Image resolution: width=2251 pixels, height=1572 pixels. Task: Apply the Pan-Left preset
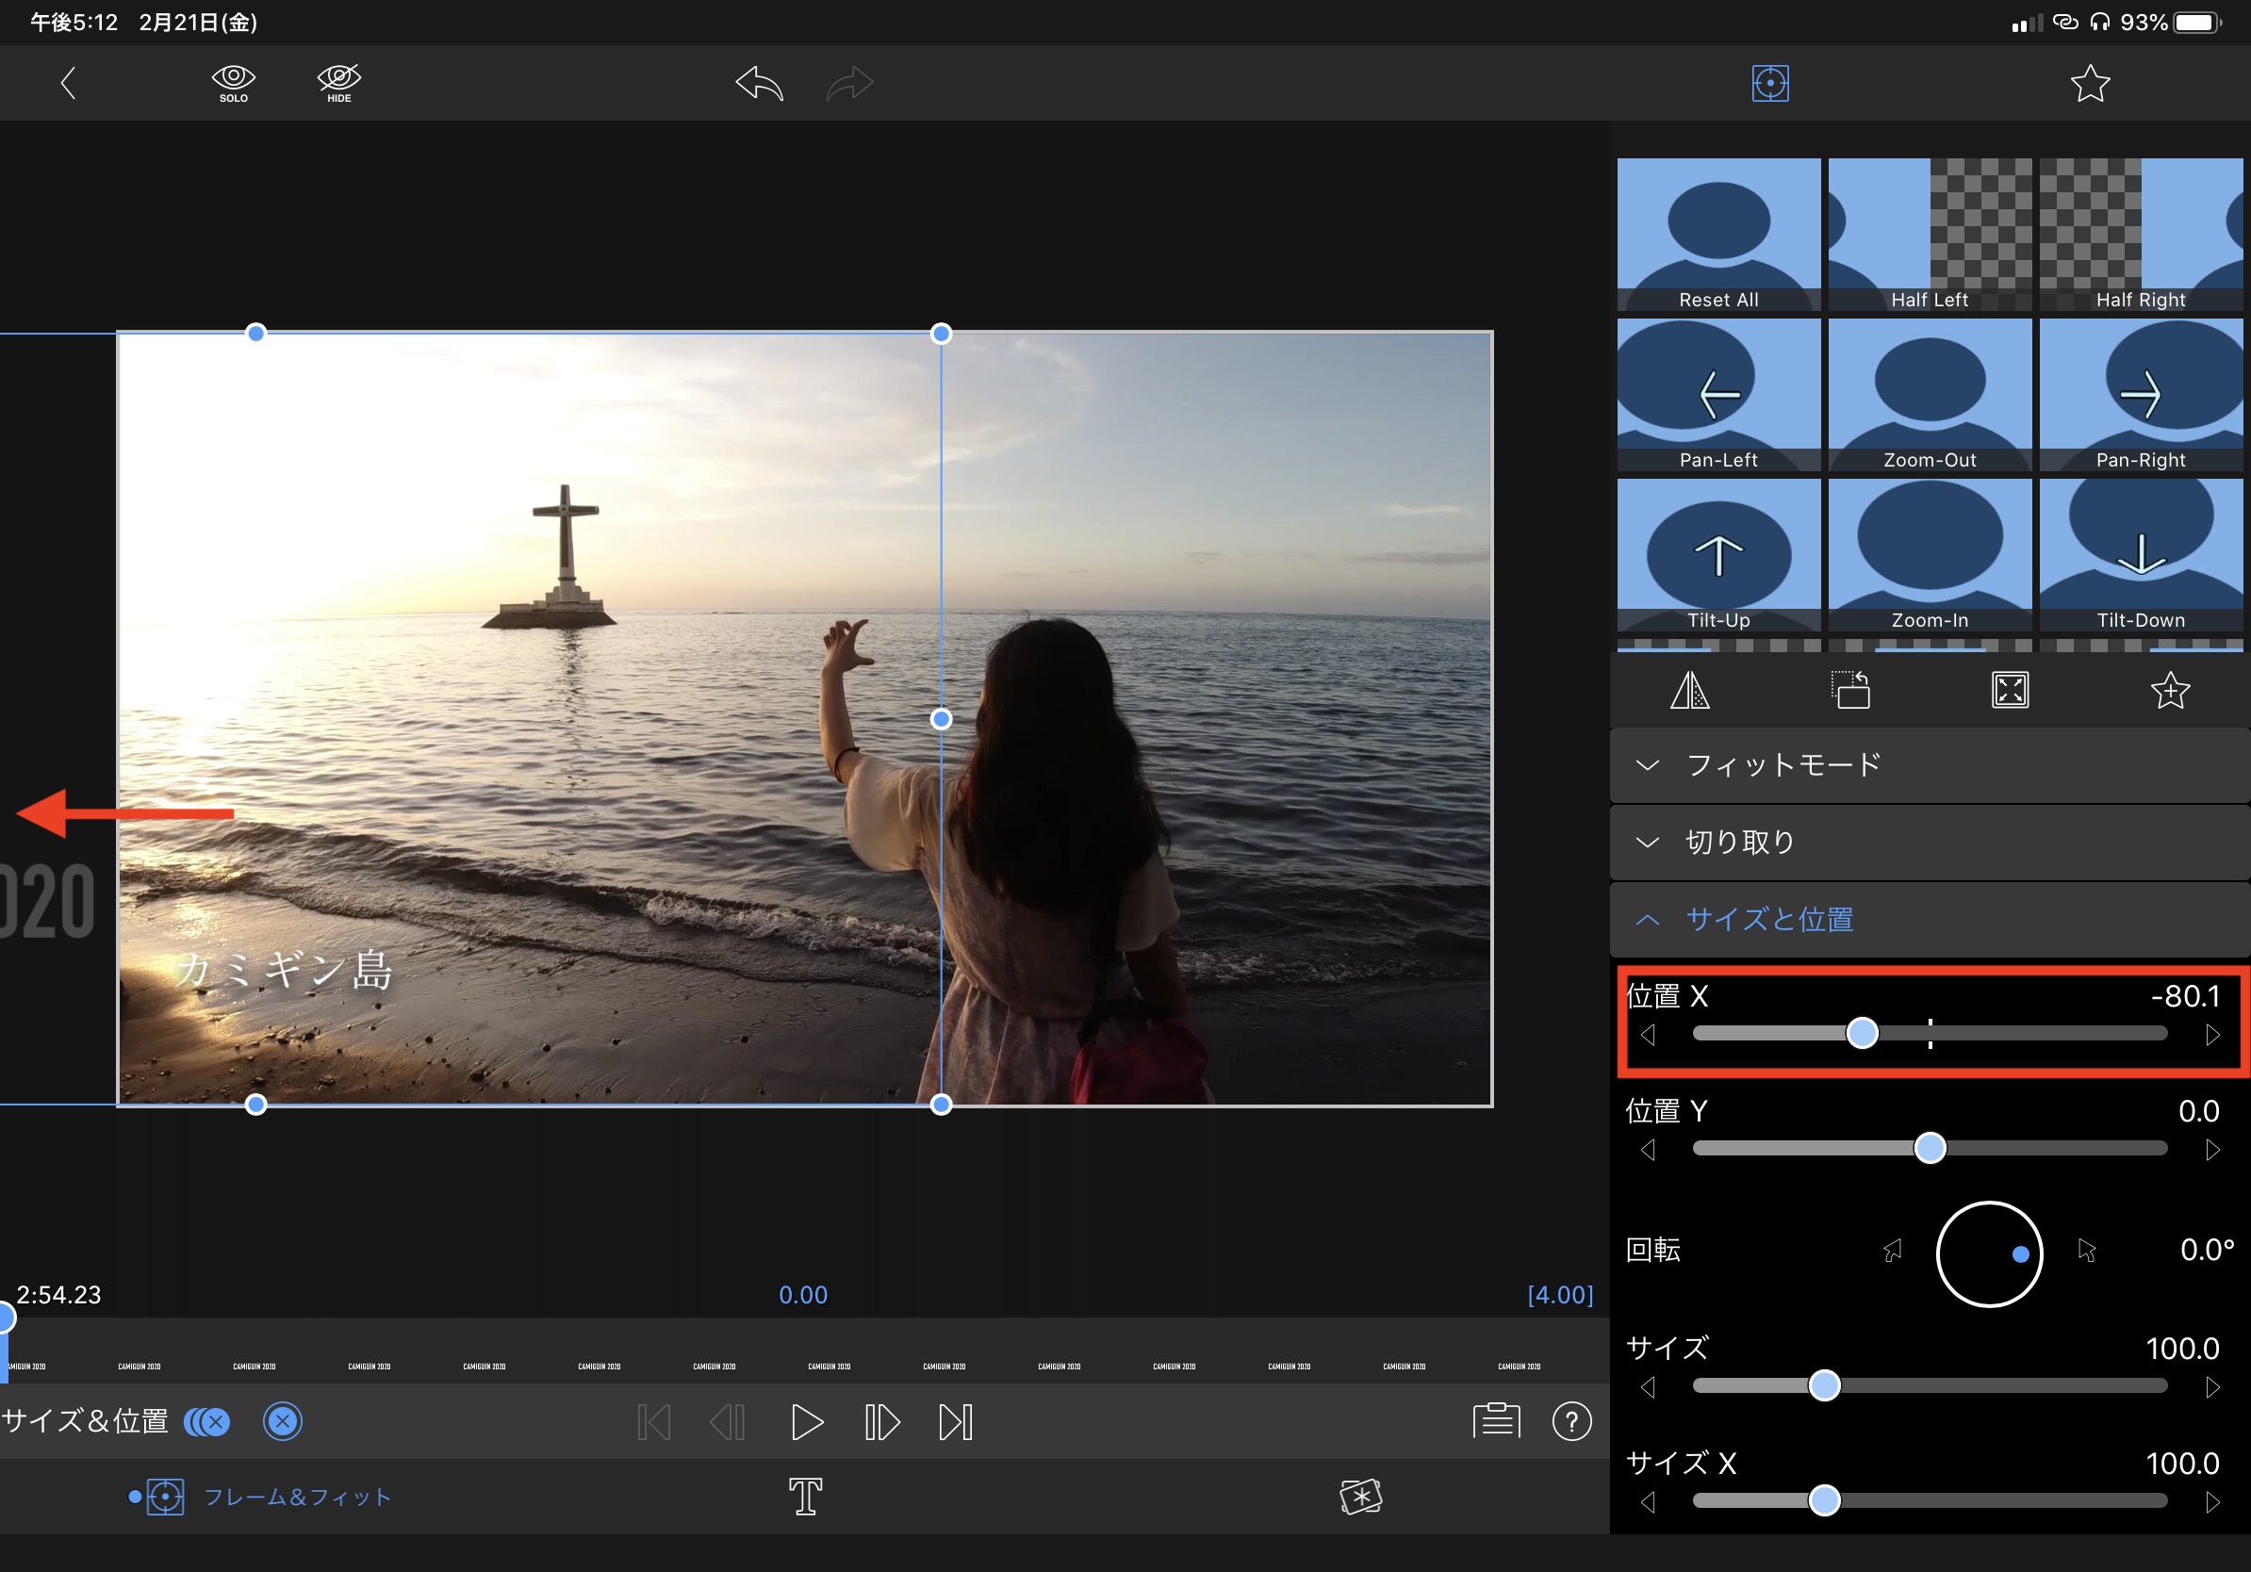pyautogui.click(x=1717, y=394)
